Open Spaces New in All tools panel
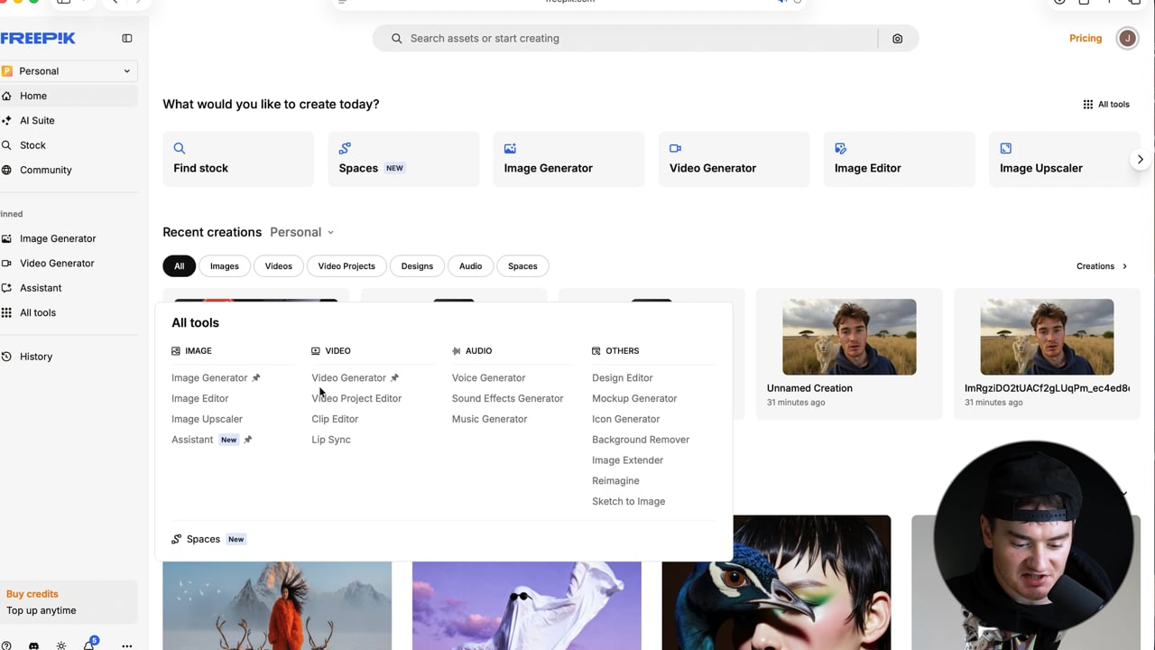 [208, 539]
